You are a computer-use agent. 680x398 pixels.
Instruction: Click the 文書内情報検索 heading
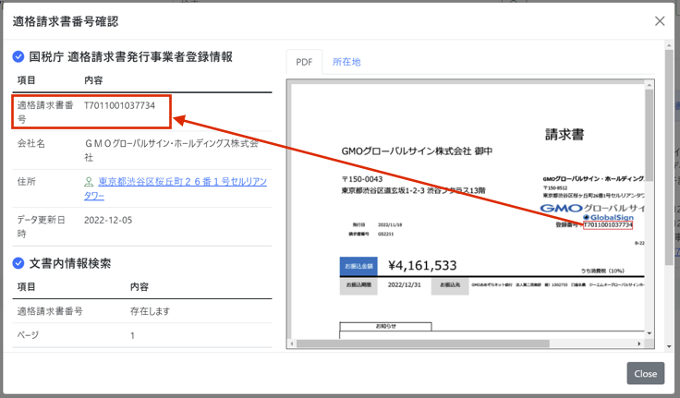click(70, 263)
